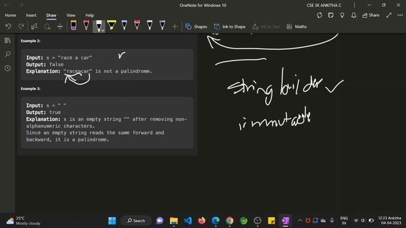This screenshot has height=228, width=406.
Task: Activate the Lasso Select tool
Action: (x=47, y=27)
